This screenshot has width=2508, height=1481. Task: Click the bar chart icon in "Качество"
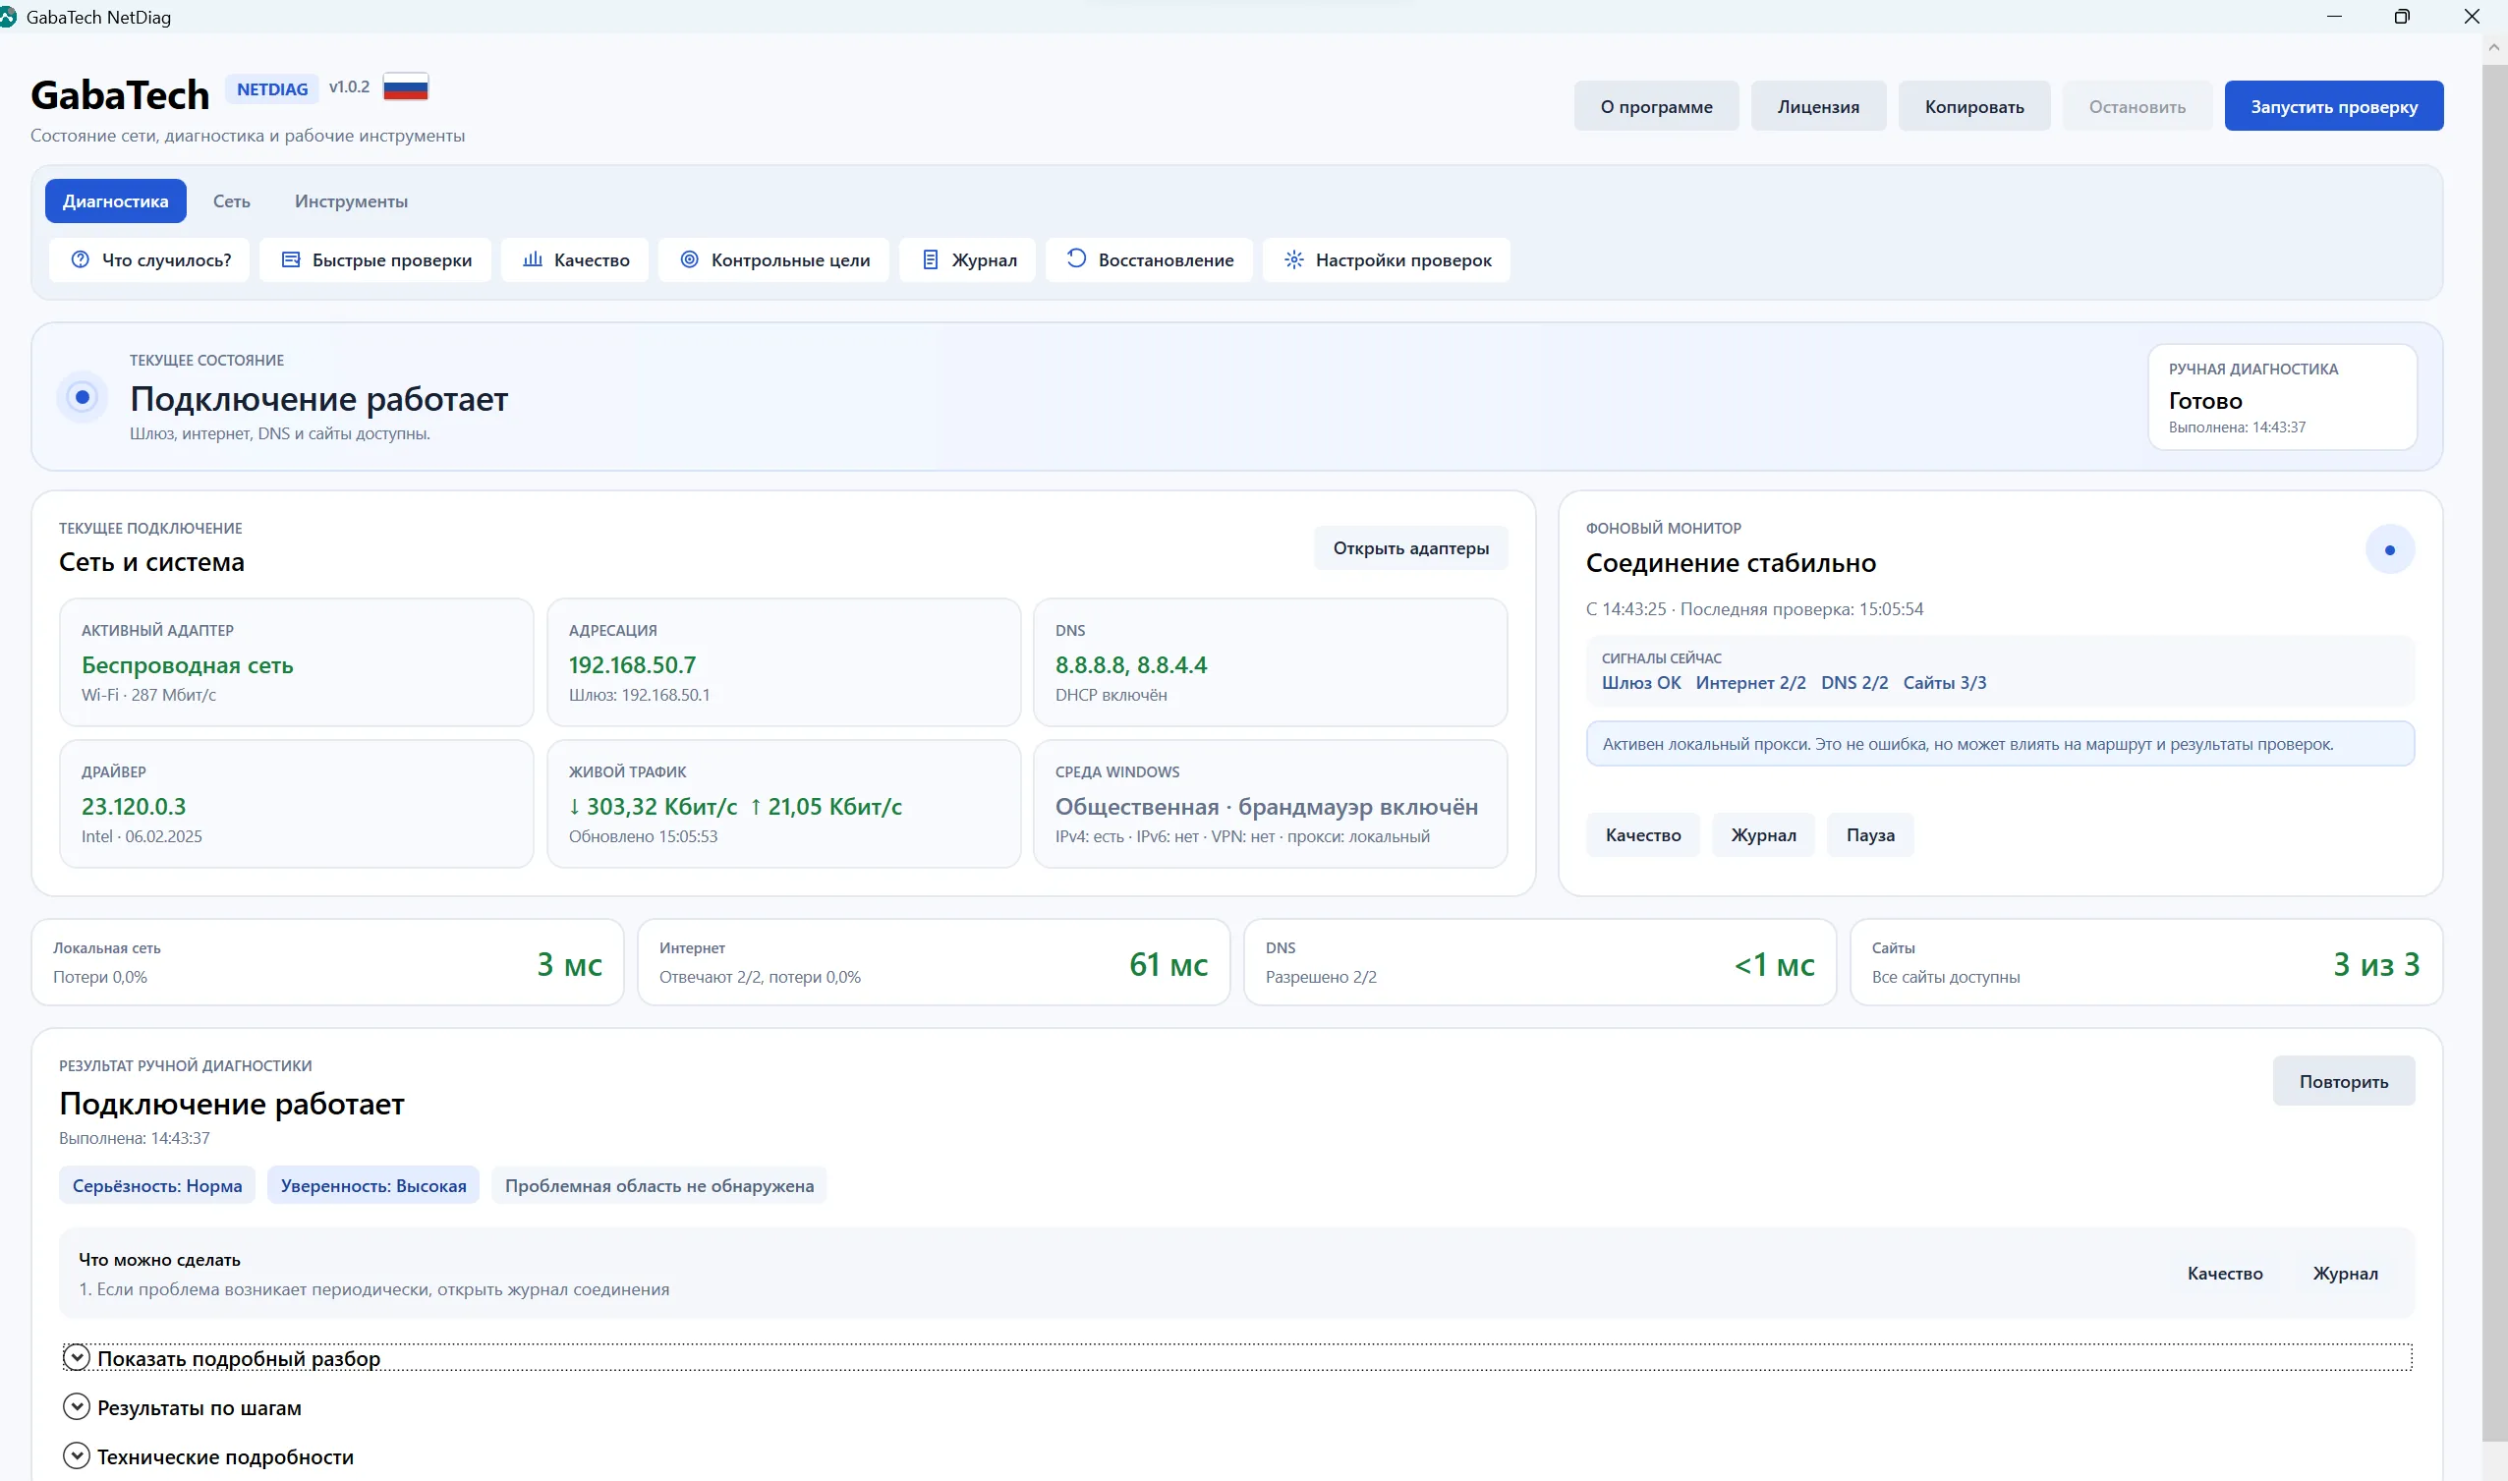click(x=533, y=259)
